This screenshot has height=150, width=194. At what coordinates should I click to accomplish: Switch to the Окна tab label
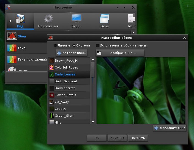pos(105,26)
